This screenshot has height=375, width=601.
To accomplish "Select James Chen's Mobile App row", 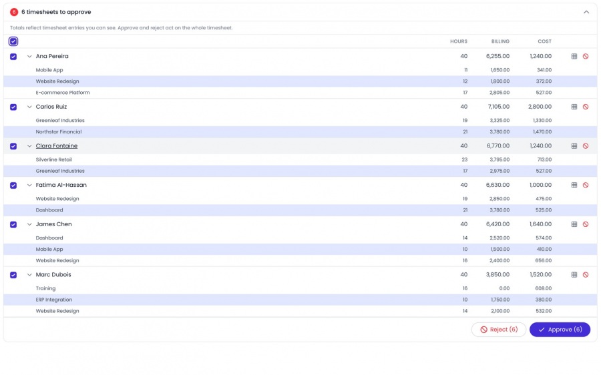I will [x=300, y=249].
